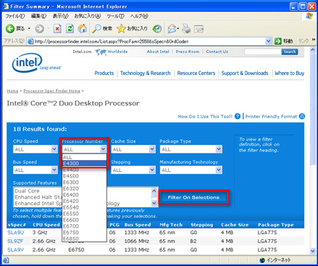Click the Supported Features list down arrow
The image size is (318, 266).
point(154,203)
